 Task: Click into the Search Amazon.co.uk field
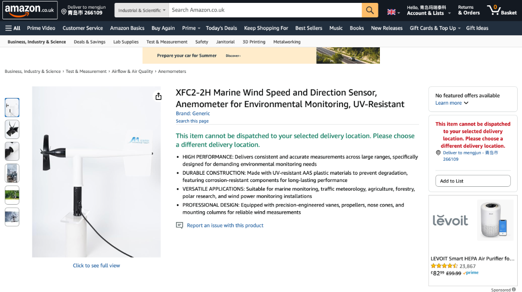266,10
